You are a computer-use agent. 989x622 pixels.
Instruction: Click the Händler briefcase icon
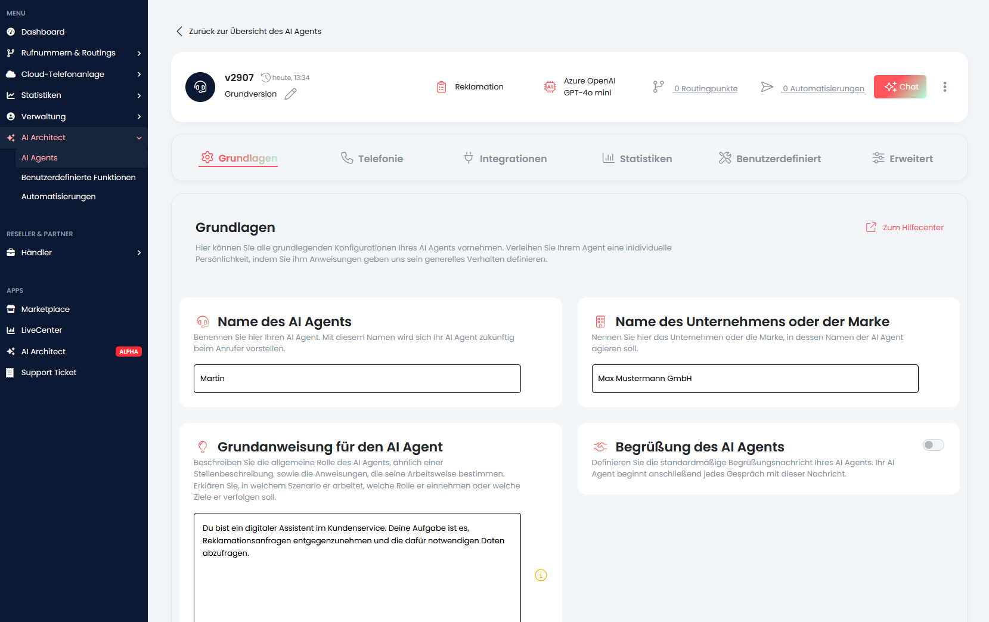pyautogui.click(x=11, y=252)
